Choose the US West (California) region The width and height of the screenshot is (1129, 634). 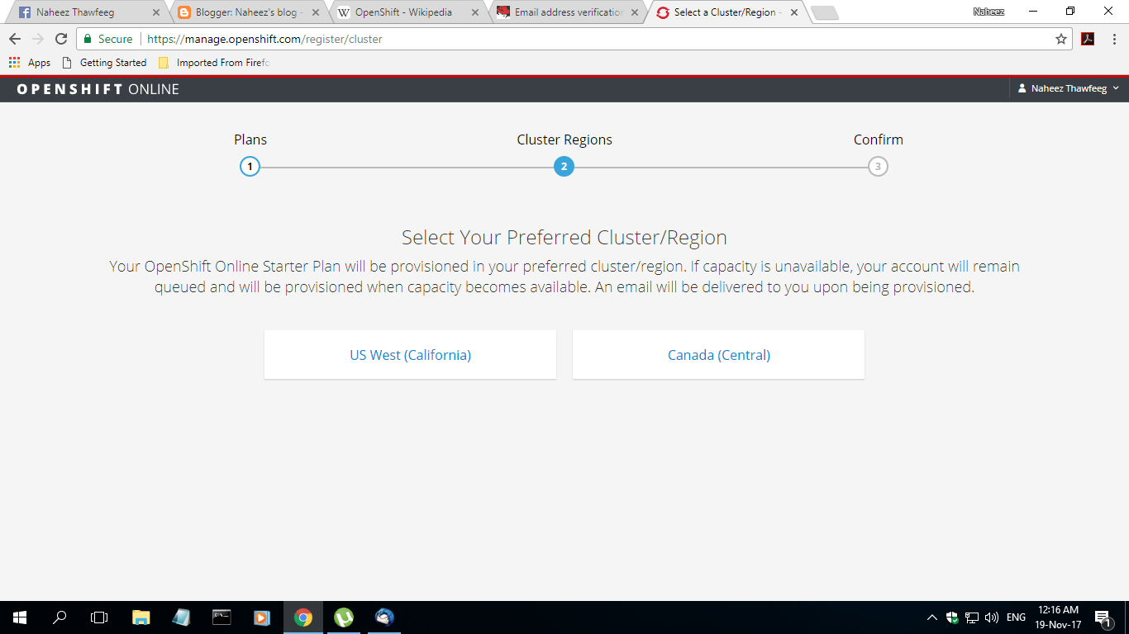410,355
